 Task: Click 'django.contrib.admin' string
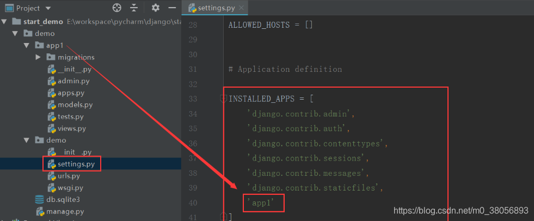click(299, 114)
